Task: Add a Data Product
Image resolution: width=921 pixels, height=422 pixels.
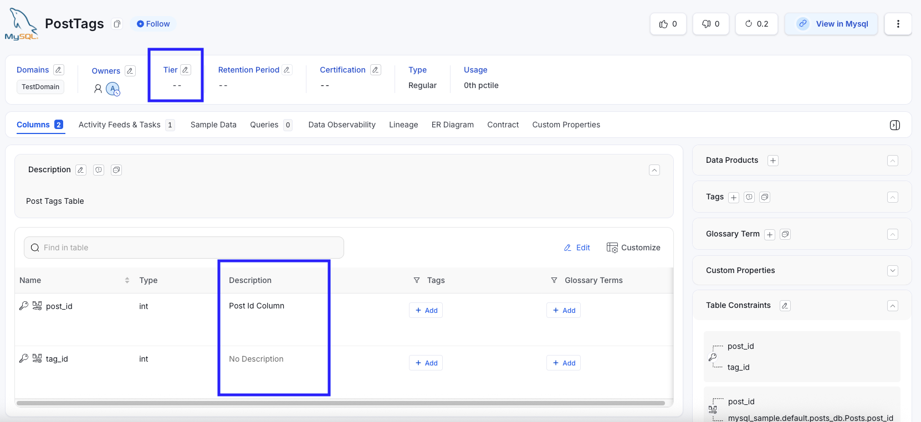Action: point(773,161)
